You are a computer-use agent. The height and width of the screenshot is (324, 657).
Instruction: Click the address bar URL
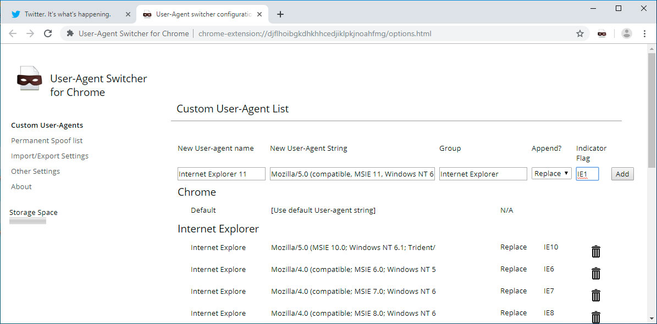314,34
